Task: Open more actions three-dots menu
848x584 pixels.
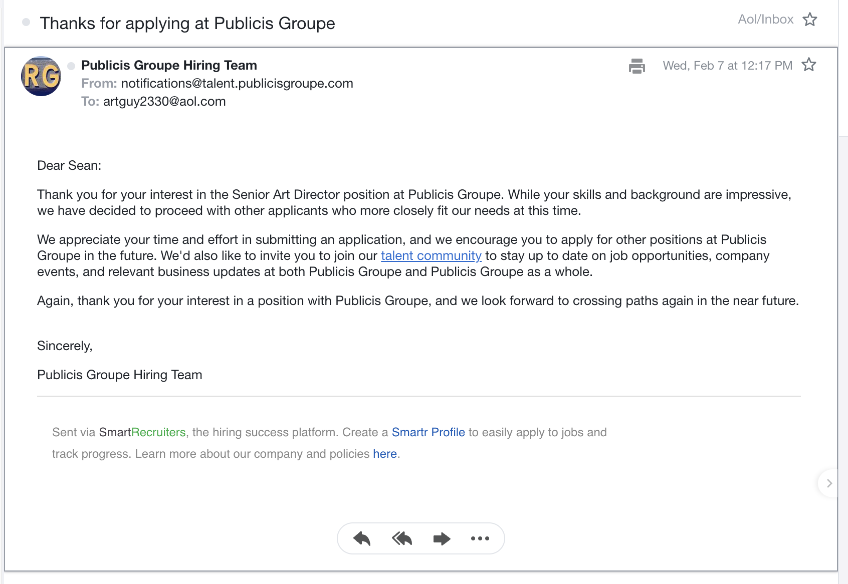Action: click(x=480, y=539)
